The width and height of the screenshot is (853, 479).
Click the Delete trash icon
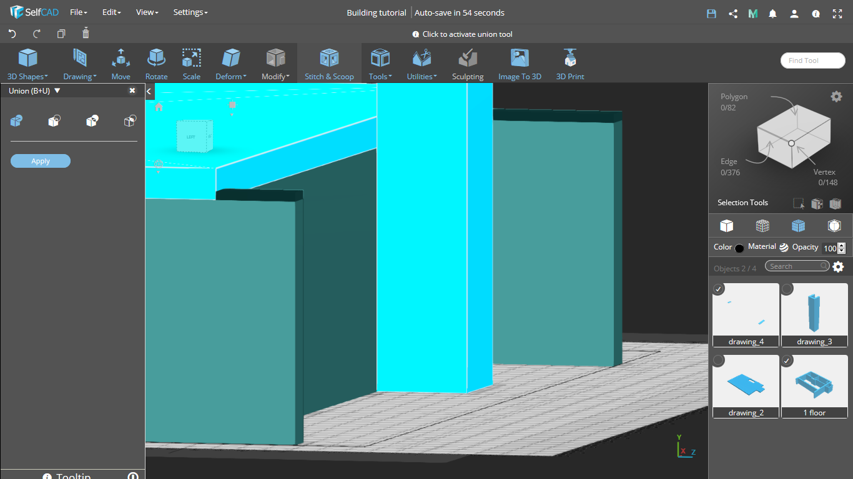(86, 33)
